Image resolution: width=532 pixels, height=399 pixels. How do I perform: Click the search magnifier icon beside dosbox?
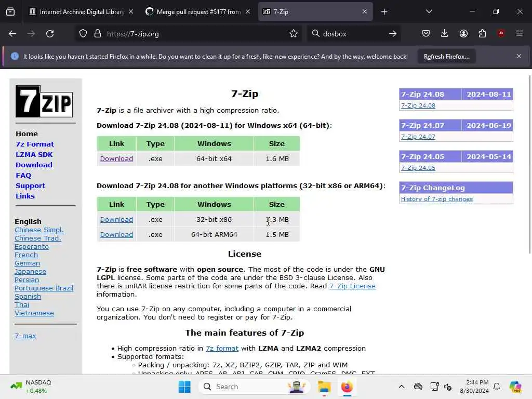click(315, 34)
